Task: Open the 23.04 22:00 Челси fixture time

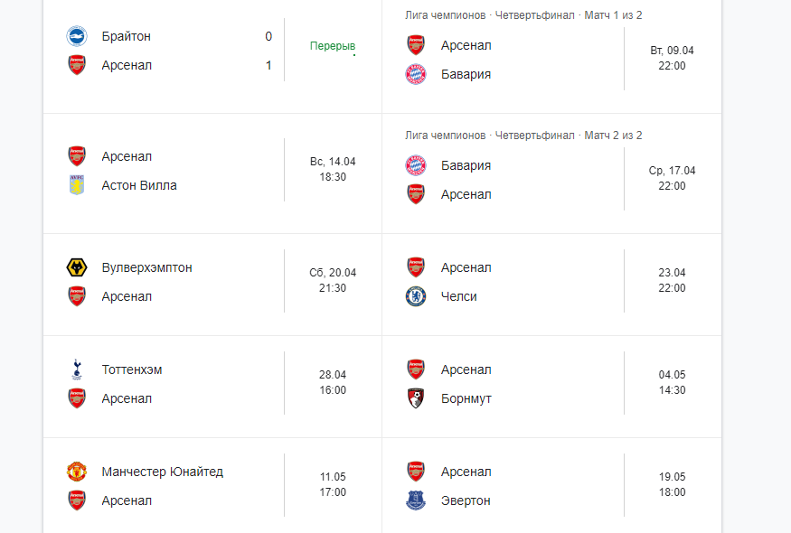Action: [672, 280]
